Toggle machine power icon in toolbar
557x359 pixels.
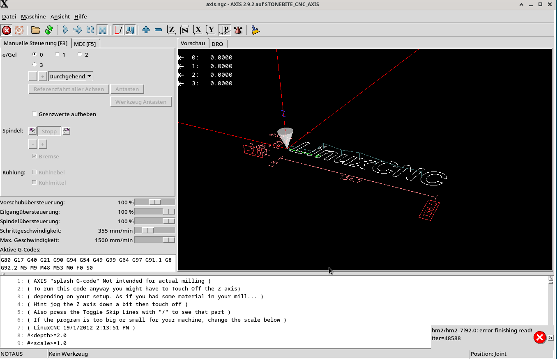[19, 30]
